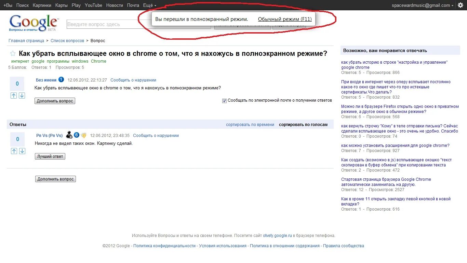467x263 pixels.
Task: Open +Вы in the top bar
Action: point(8,5)
